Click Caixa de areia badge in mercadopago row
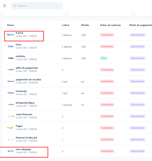The image size is (152, 161). pos(137,151)
